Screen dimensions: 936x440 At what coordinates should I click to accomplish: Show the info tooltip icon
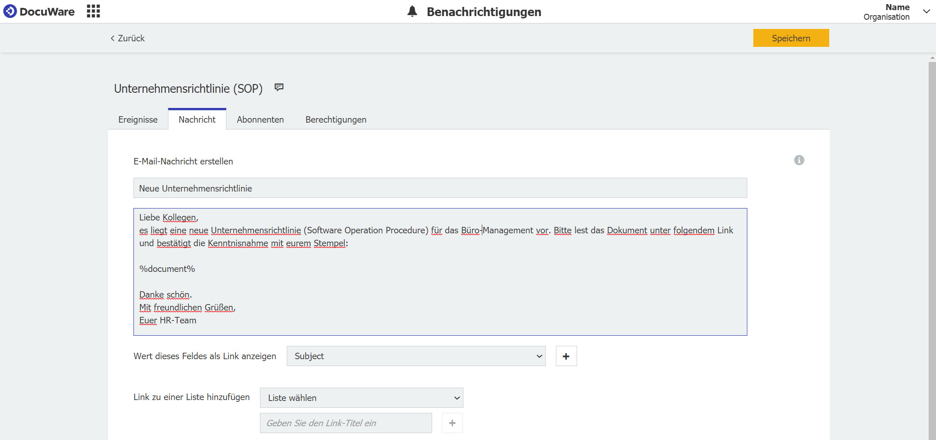tap(799, 160)
